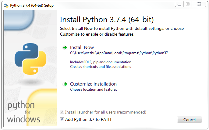Click the blue and yellow Python logo
The height and width of the screenshot is (130, 209).
30,59
